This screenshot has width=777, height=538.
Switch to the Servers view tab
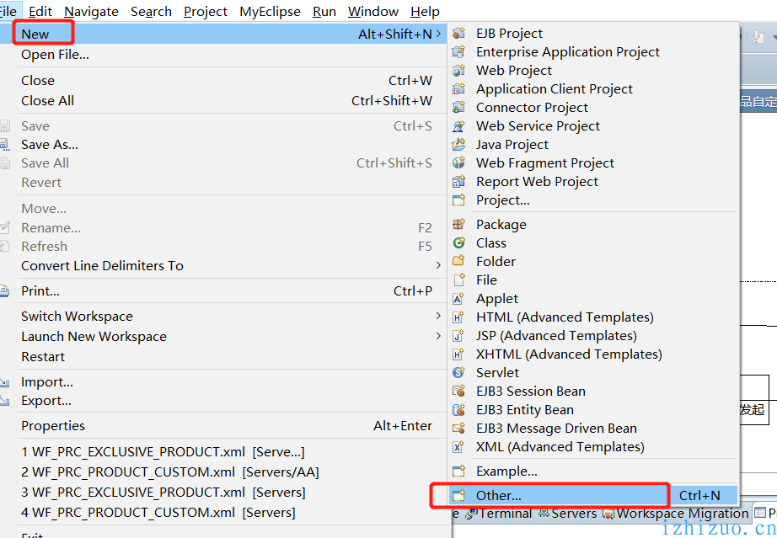point(568,514)
